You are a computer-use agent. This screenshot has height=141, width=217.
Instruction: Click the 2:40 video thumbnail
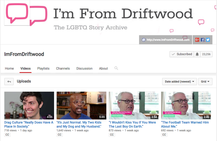click(186, 106)
